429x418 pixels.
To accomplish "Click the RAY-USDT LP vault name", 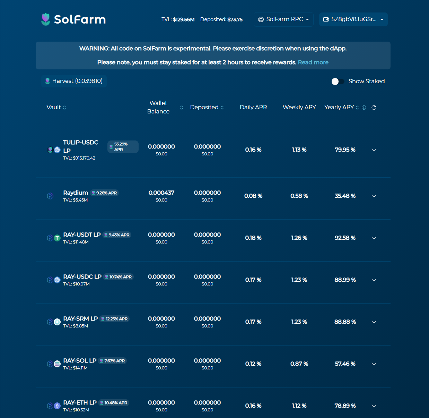I will click(x=82, y=235).
